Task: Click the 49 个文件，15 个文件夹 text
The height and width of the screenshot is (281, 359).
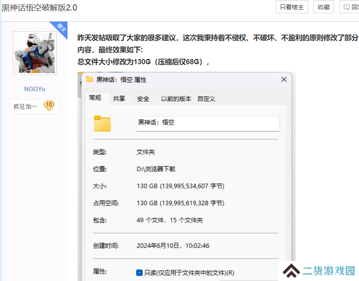Action: (x=169, y=220)
